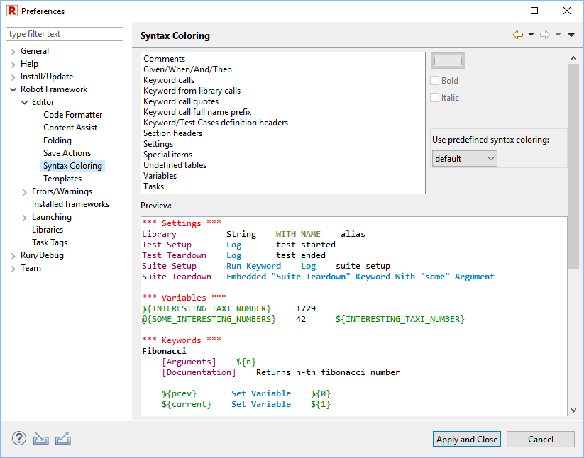Expand the Install/Update tree node
Screen dimensions: 584x458
[13, 77]
